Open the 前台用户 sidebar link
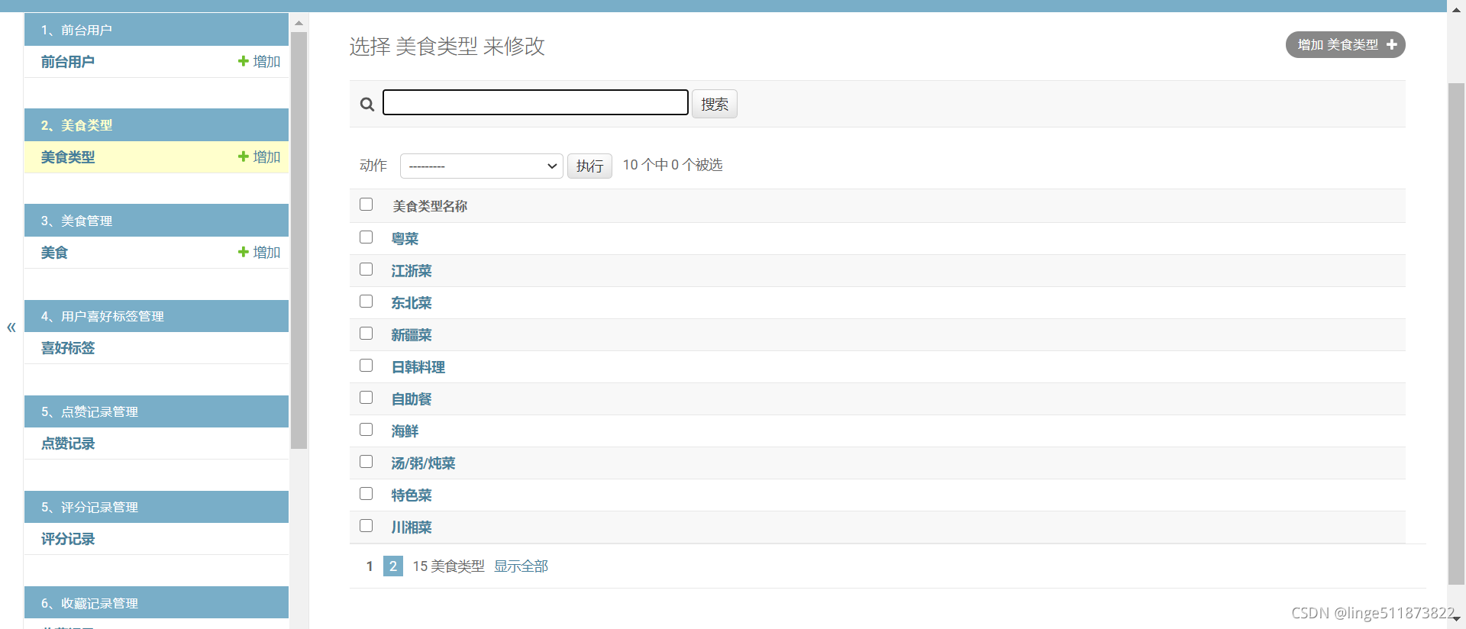The image size is (1466, 629). [68, 62]
